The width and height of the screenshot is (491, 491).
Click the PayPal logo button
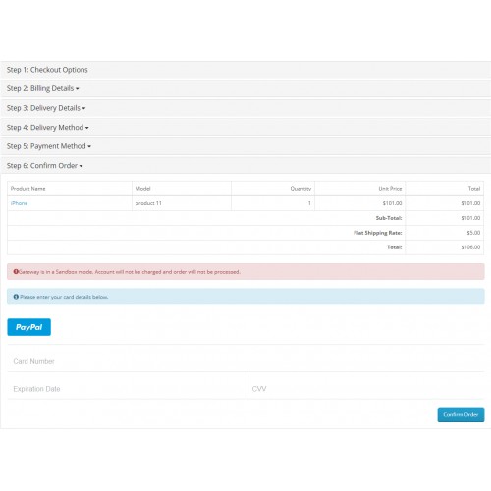[x=28, y=327]
